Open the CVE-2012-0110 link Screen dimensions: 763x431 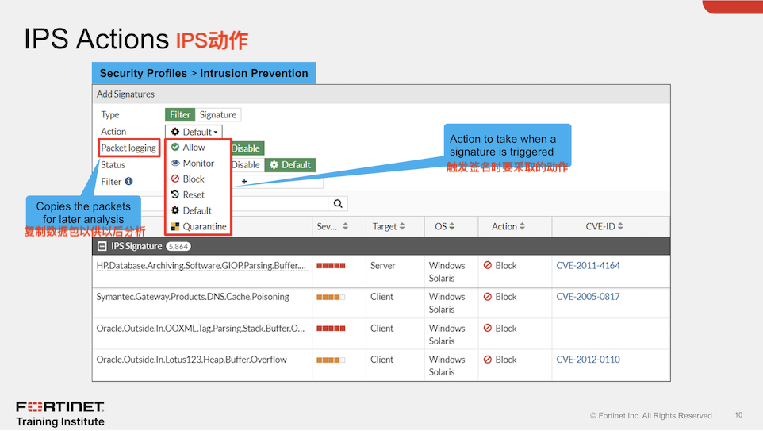point(588,360)
